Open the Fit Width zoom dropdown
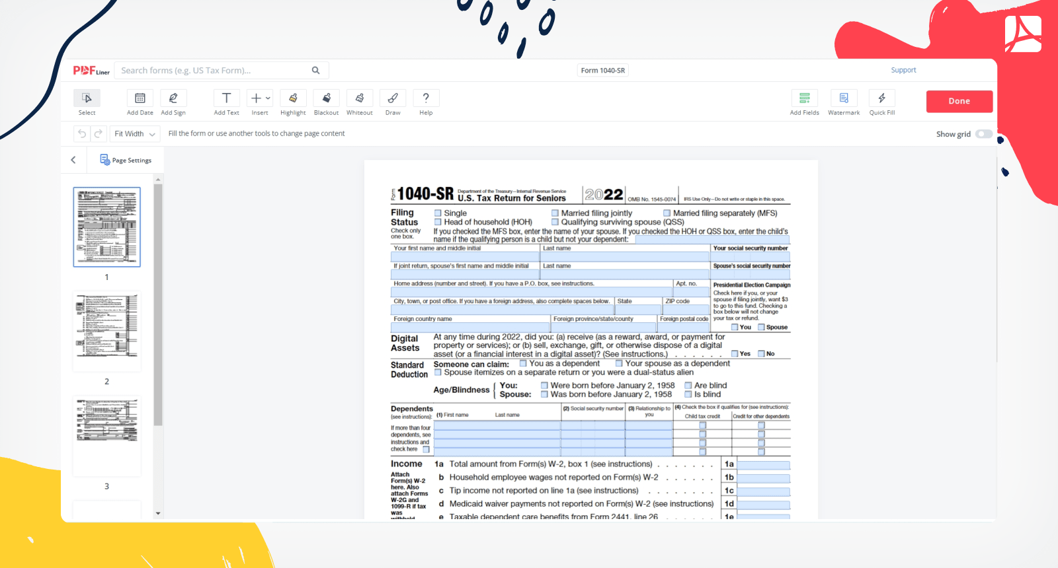Image resolution: width=1058 pixels, height=568 pixels. (135, 133)
